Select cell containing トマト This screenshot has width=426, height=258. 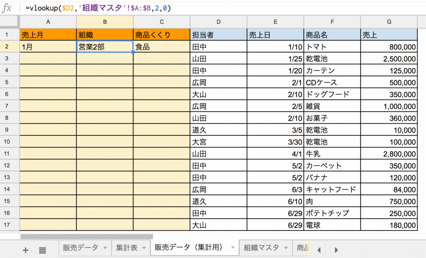pos(332,47)
